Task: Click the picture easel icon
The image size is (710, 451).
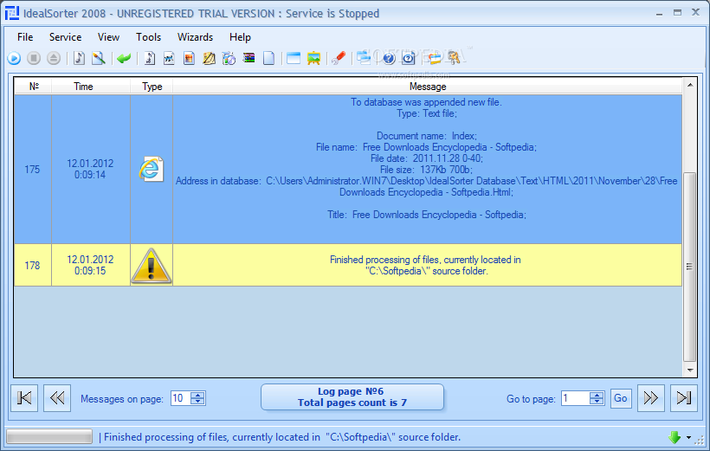Action: coord(313,58)
